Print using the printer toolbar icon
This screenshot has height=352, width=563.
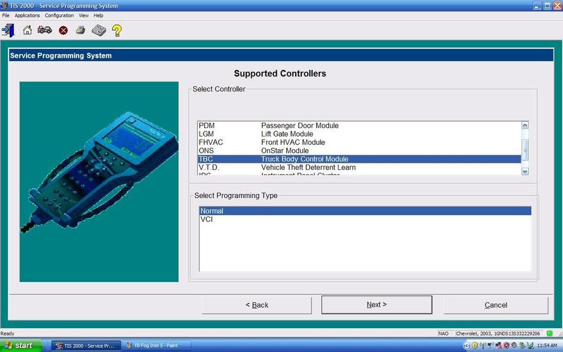click(x=80, y=30)
